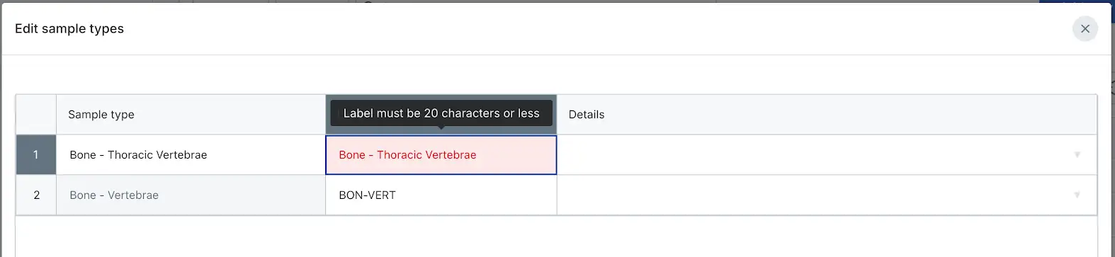This screenshot has height=257, width=1115.
Task: Click the top-left corner select-all cell
Action: pyautogui.click(x=36, y=115)
